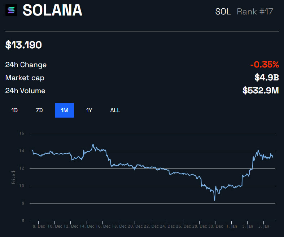Click the red -0.35% change value
Viewport: 284px width, 237px height.
coord(265,65)
